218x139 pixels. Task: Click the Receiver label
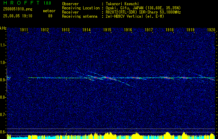click(70, 12)
